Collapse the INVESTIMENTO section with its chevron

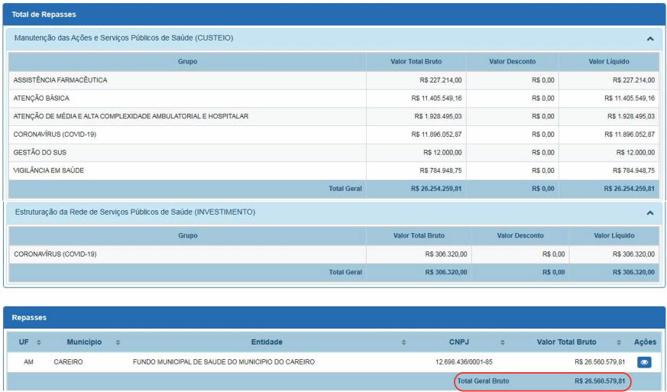click(x=649, y=213)
